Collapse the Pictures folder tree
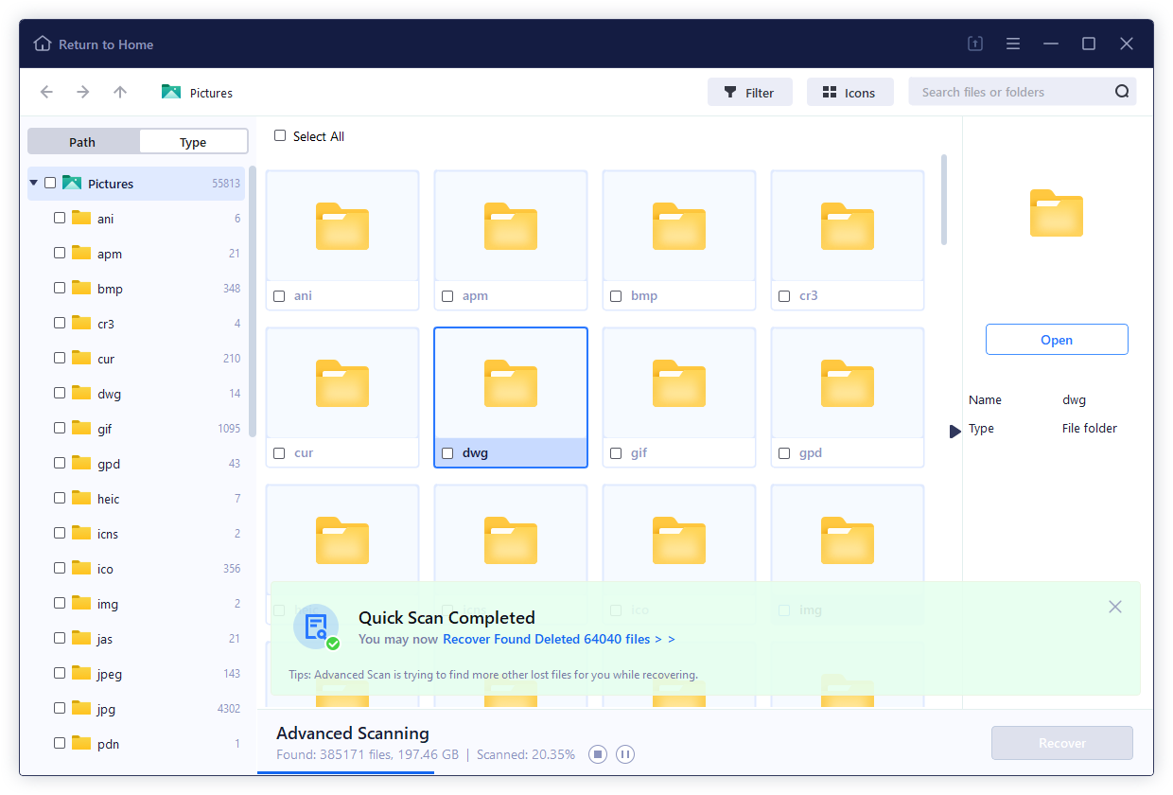This screenshot has height=795, width=1173. [33, 183]
